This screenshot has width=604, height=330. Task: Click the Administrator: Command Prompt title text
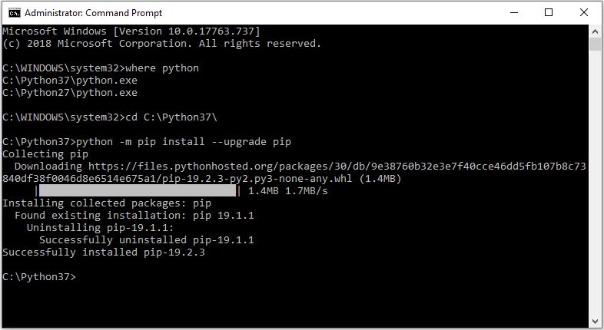(93, 13)
